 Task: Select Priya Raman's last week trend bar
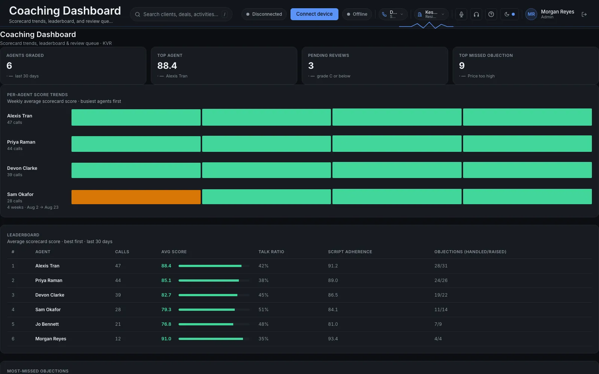[x=527, y=144]
